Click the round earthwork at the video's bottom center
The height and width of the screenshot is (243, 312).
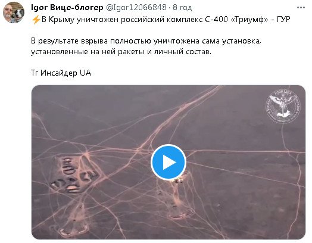[x=181, y=213]
